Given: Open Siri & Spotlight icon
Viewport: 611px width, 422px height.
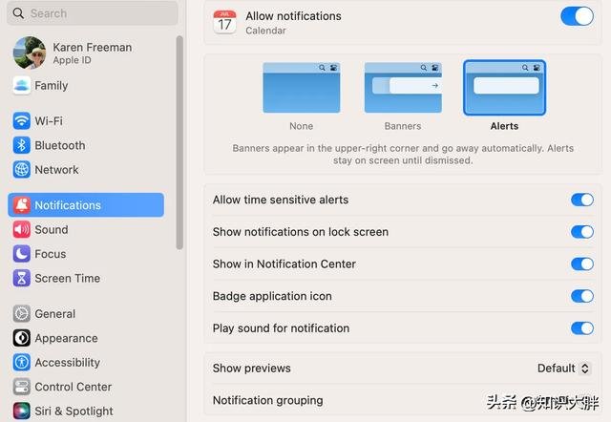Looking at the screenshot, I should pyautogui.click(x=21, y=411).
